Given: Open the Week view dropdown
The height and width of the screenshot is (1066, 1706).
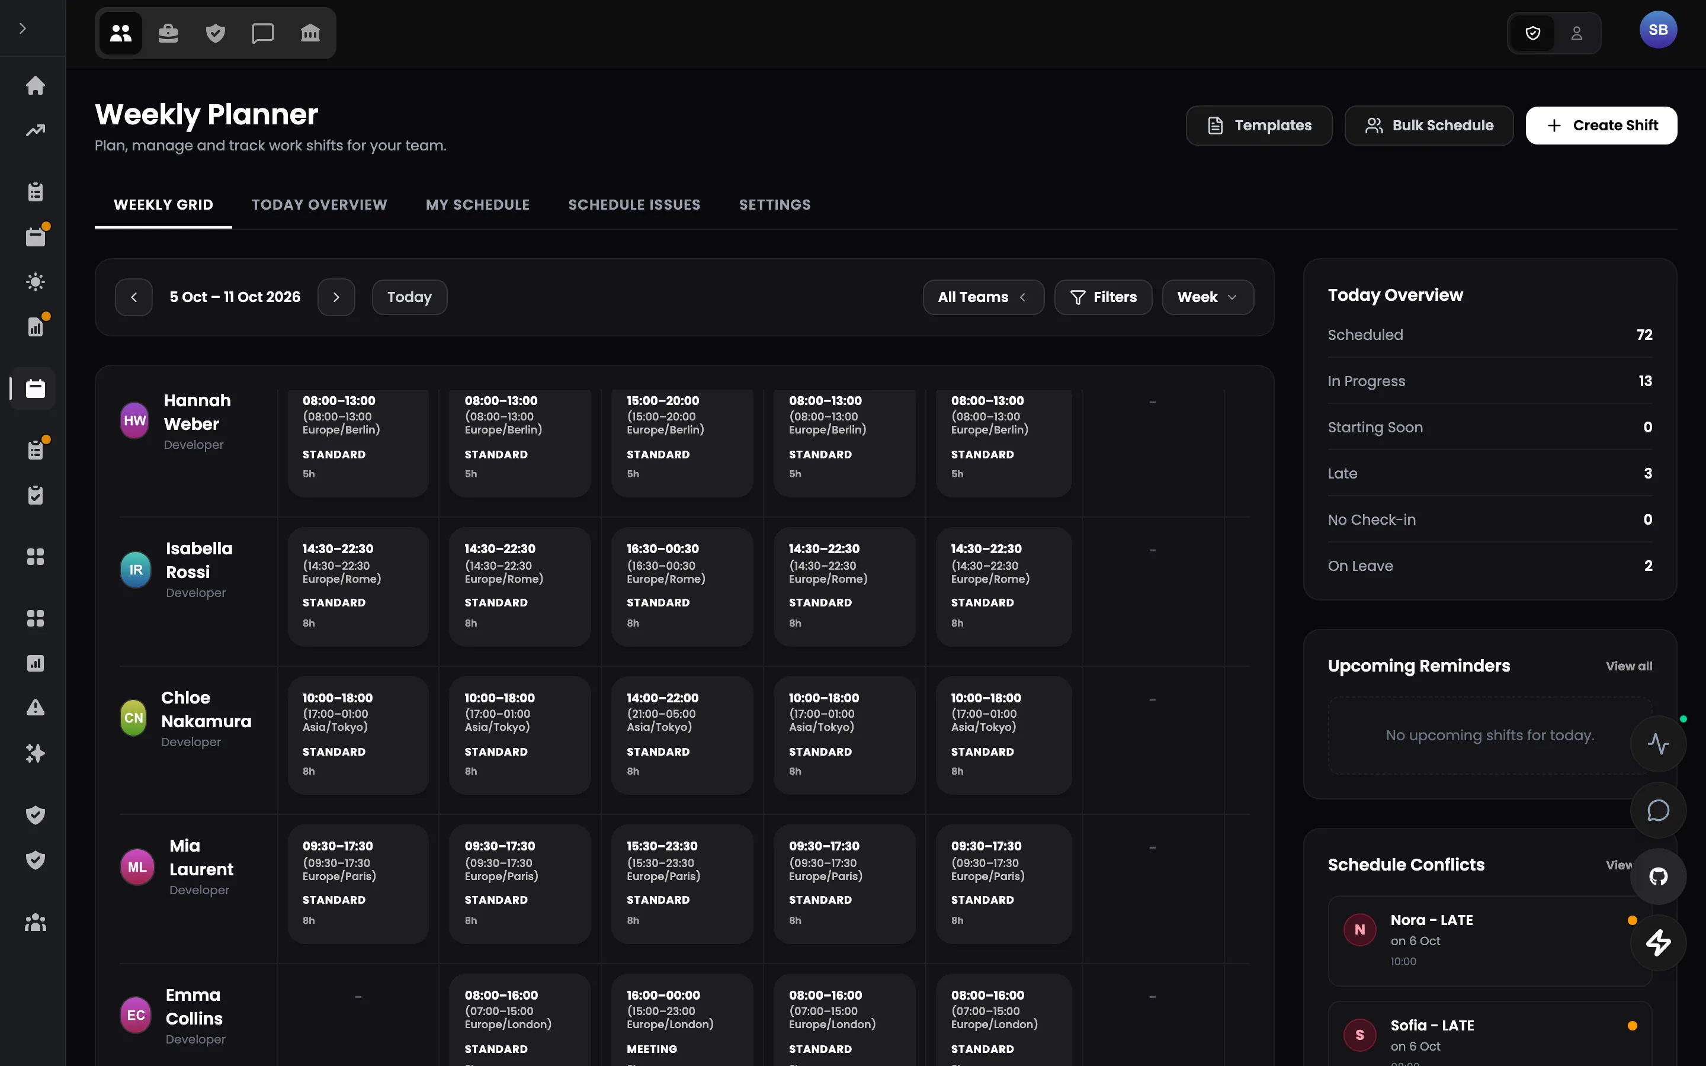Looking at the screenshot, I should click(1207, 297).
